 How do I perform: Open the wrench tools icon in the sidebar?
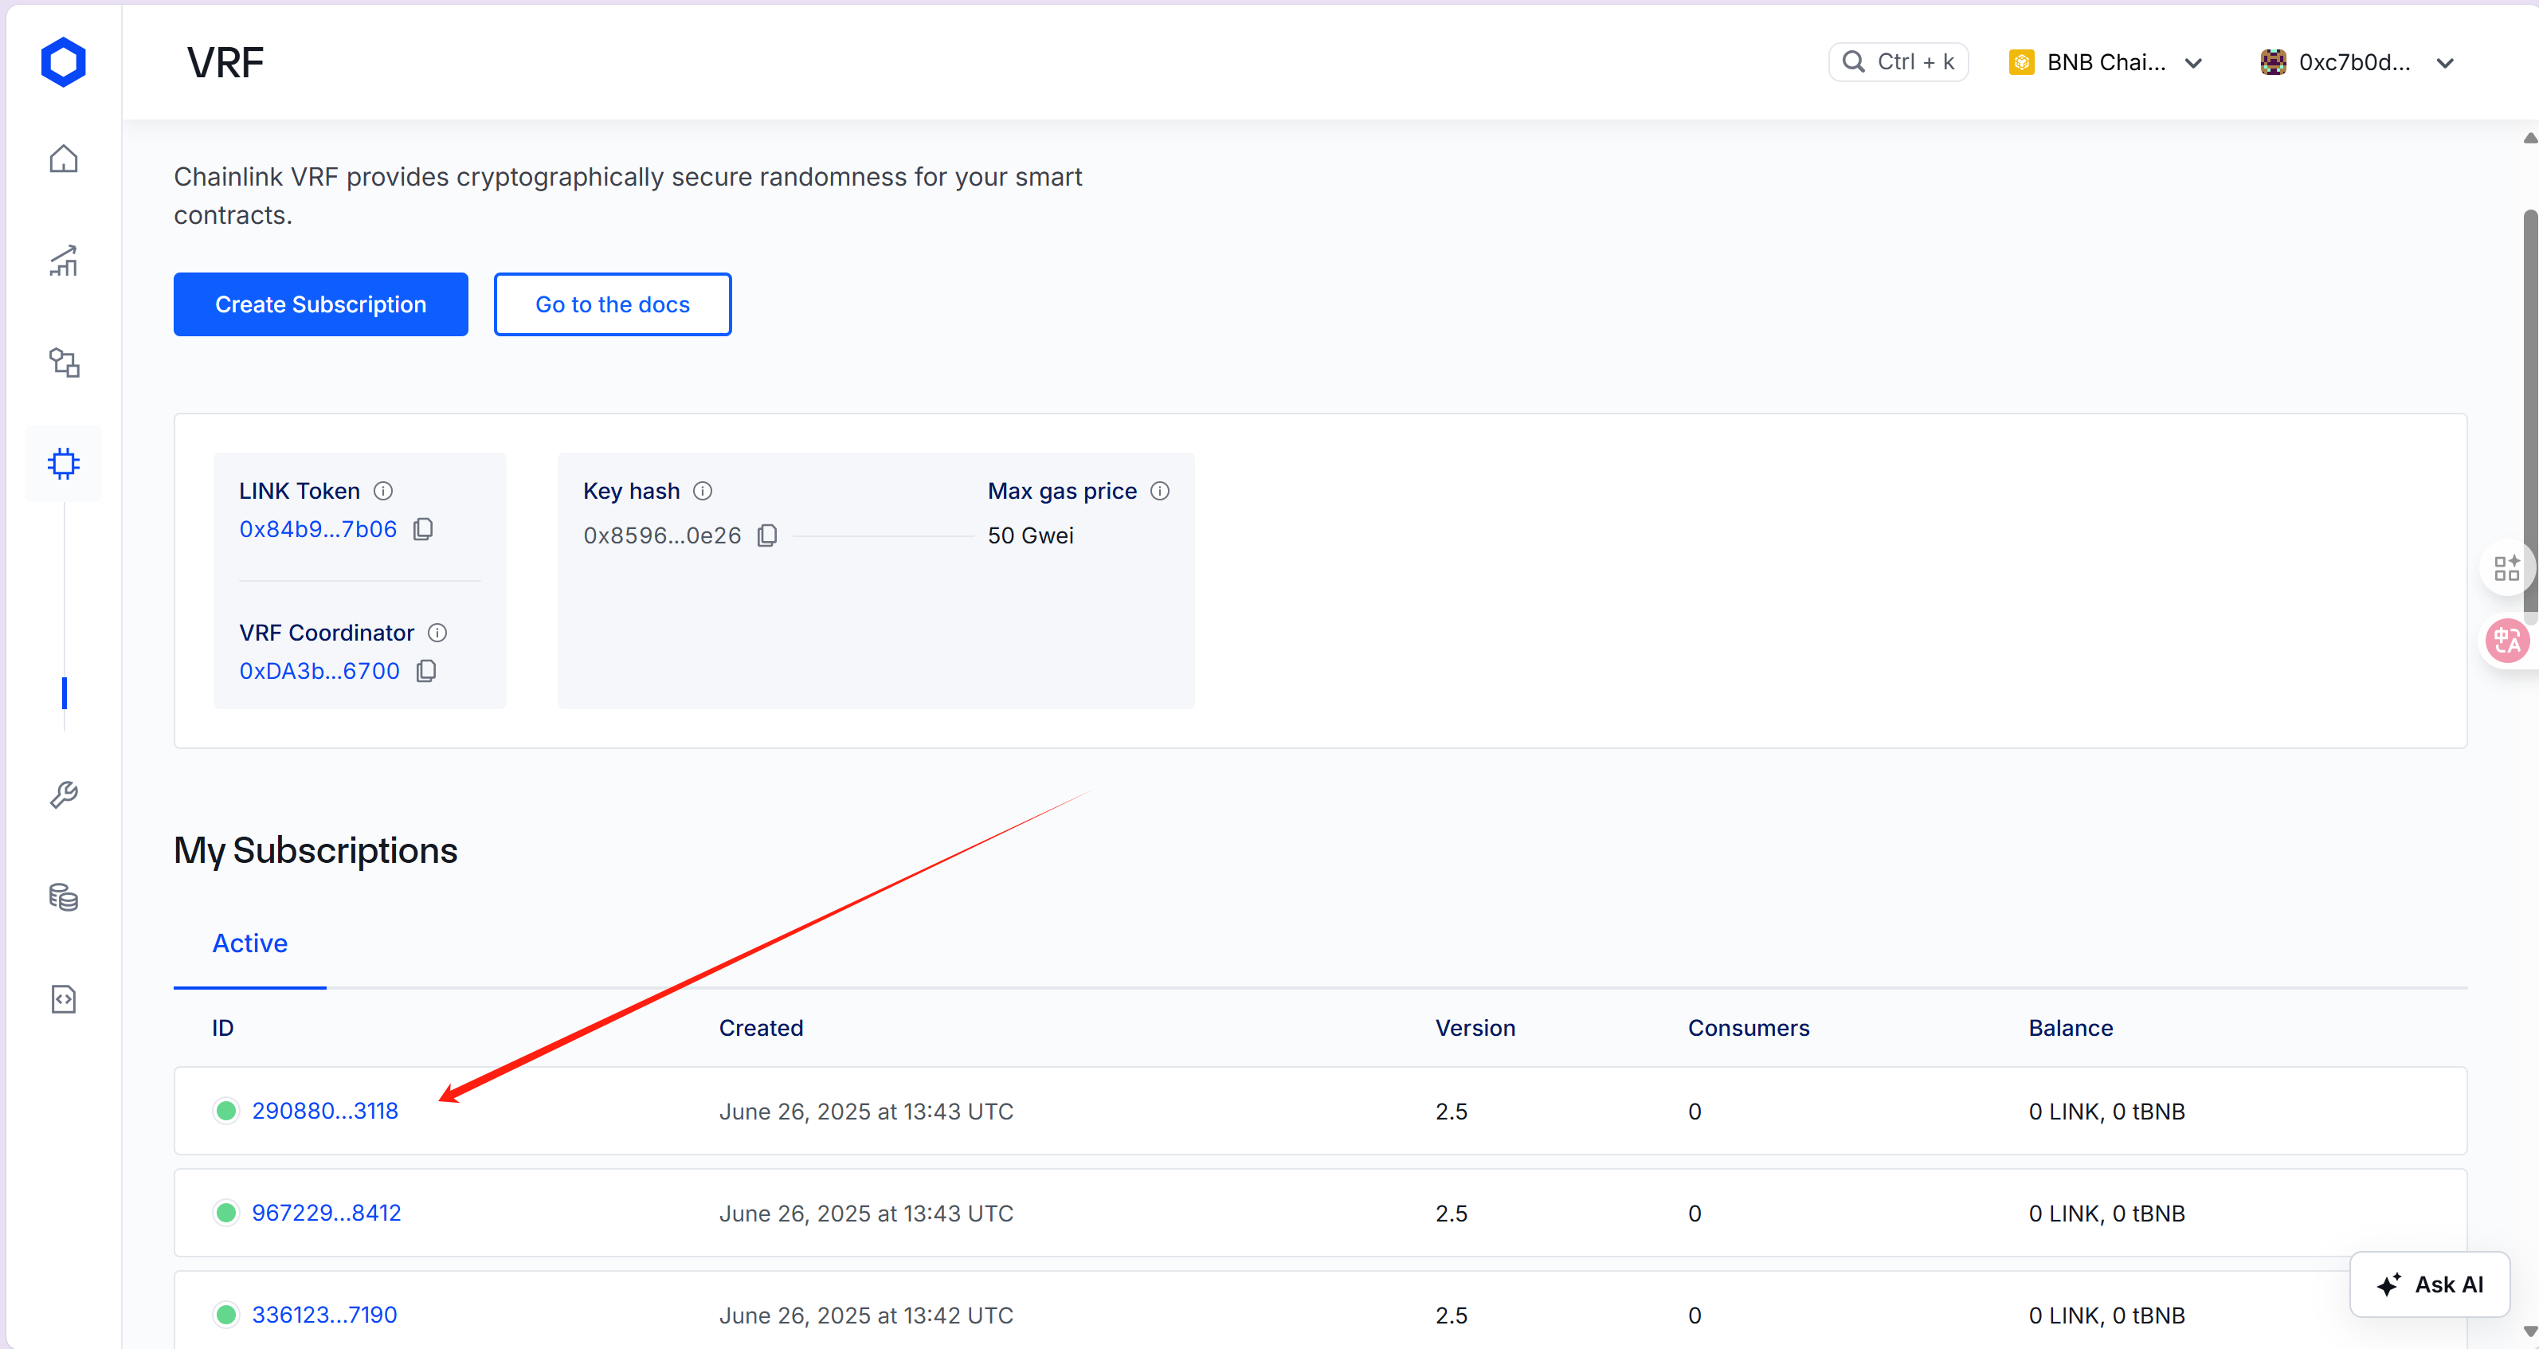pyautogui.click(x=63, y=794)
